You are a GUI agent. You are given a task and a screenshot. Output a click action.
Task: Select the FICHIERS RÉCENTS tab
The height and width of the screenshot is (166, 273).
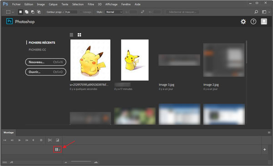[42, 43]
